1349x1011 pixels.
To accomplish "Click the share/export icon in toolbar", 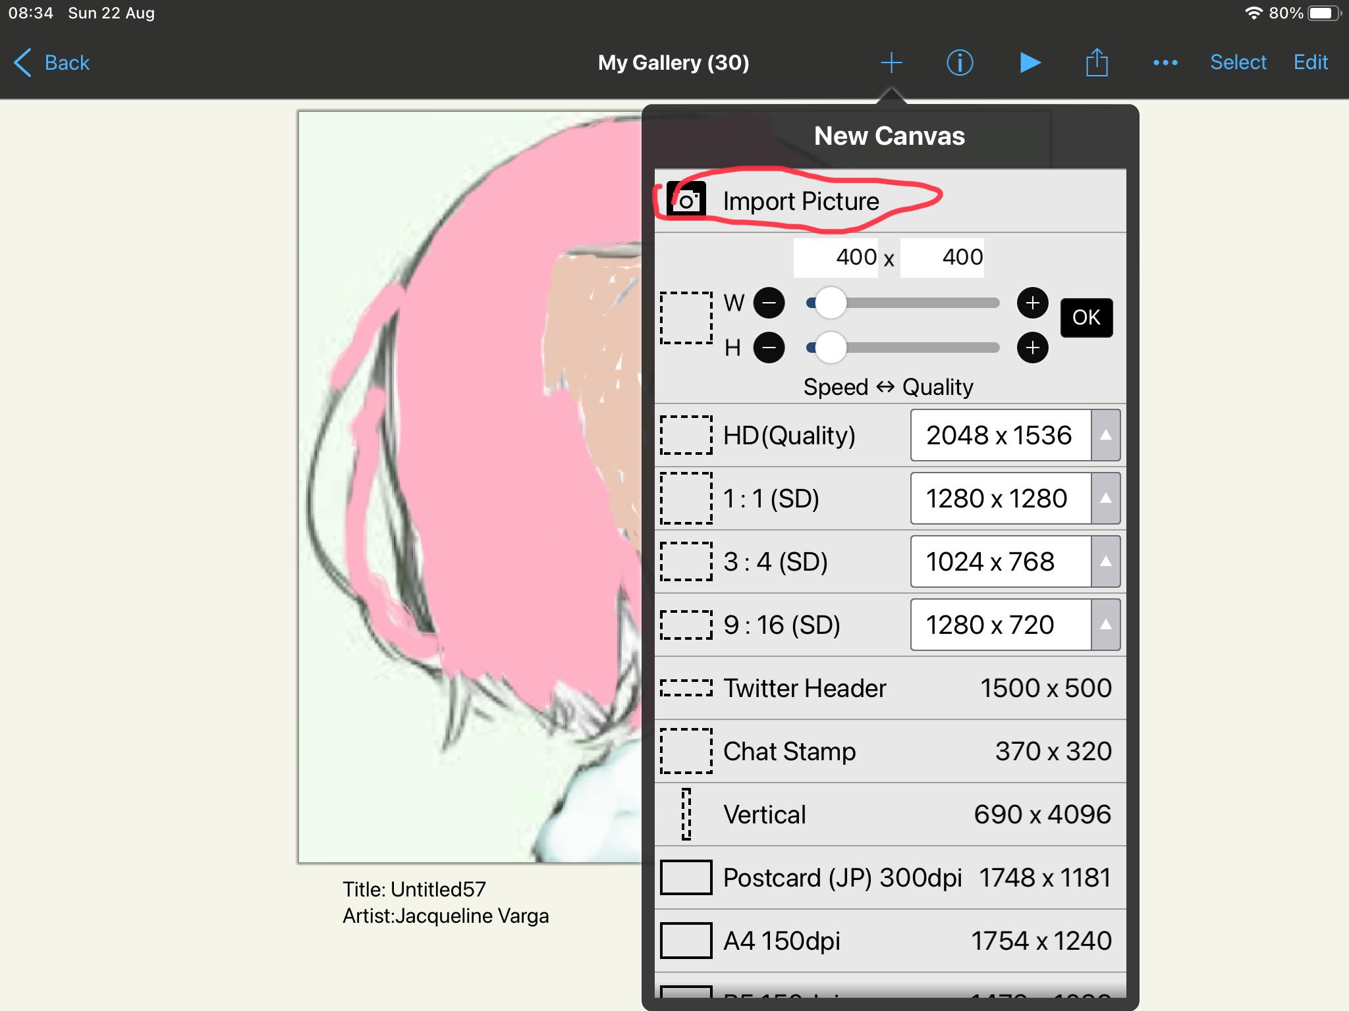I will pos(1097,61).
